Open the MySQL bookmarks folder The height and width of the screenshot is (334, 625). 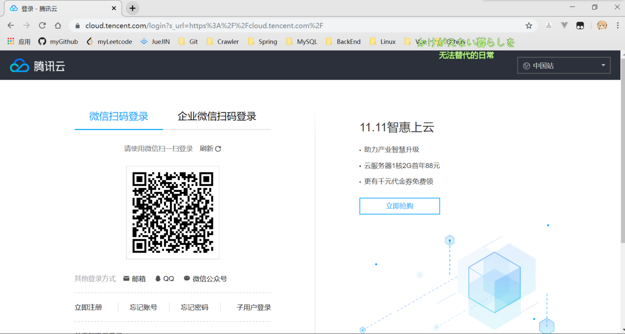(x=302, y=42)
